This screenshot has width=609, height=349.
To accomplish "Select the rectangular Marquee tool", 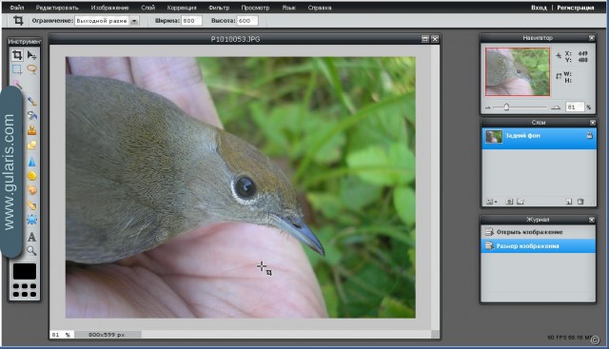I will coord(17,69).
